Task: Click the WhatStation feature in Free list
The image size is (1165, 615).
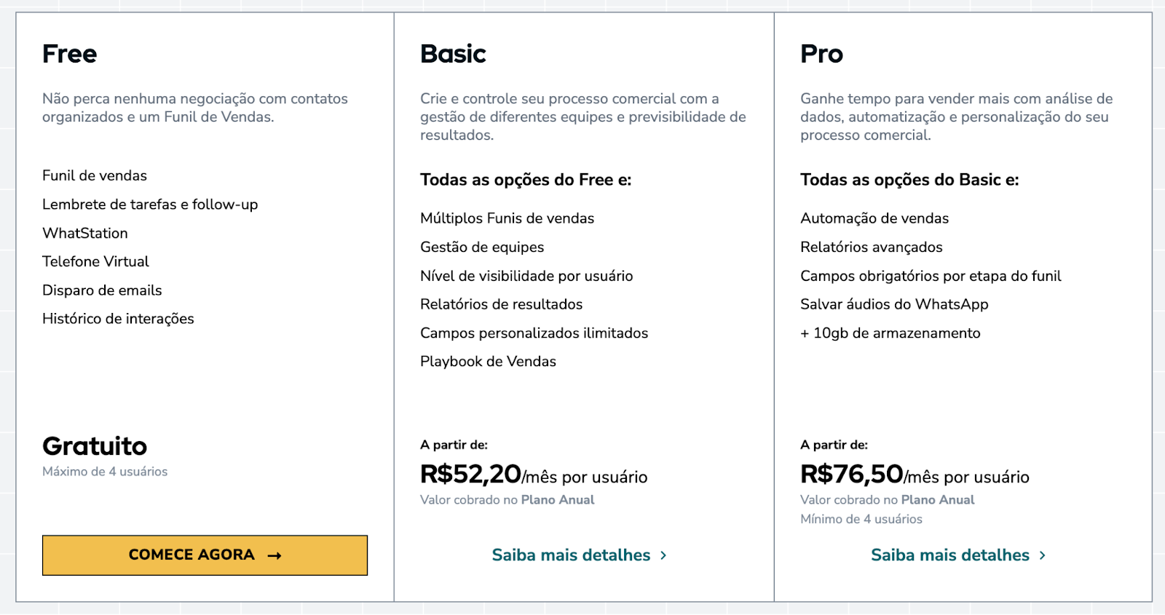Action: pyautogui.click(x=85, y=233)
